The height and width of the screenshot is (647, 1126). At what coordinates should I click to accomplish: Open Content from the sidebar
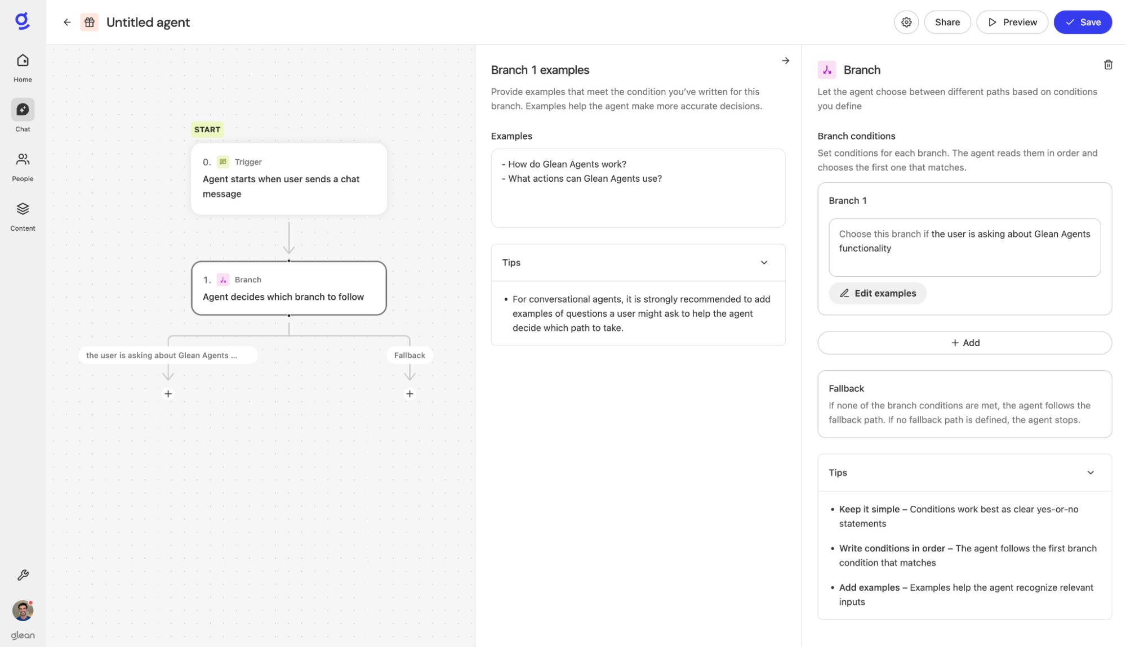point(23,216)
